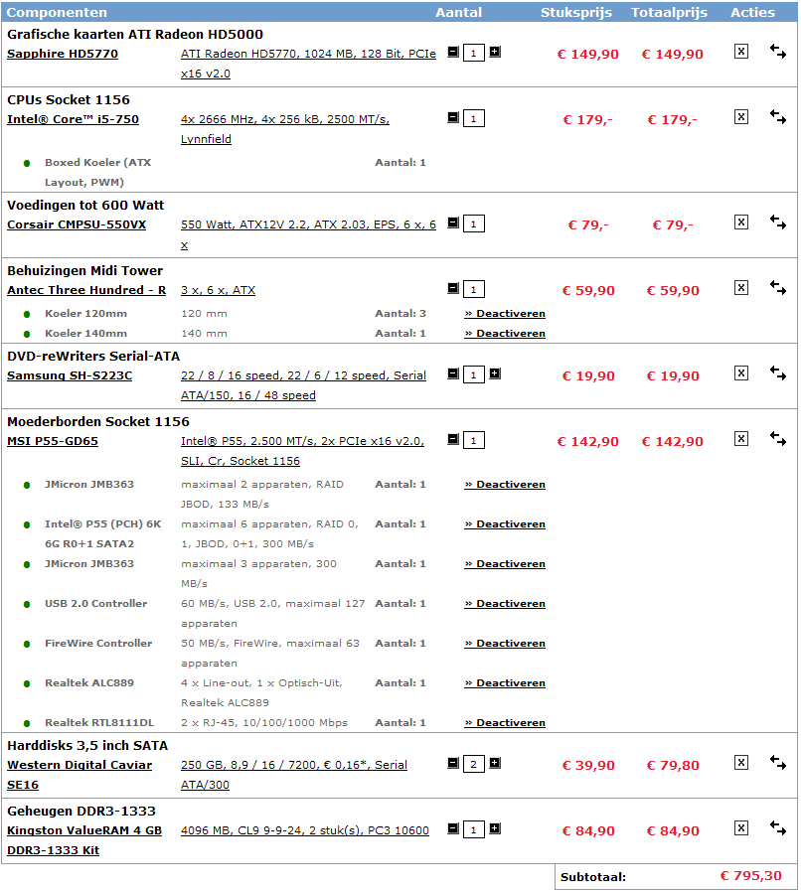Open the Samsung SH-S223C product link
Viewport: 801px width, 892px height.
click(70, 375)
